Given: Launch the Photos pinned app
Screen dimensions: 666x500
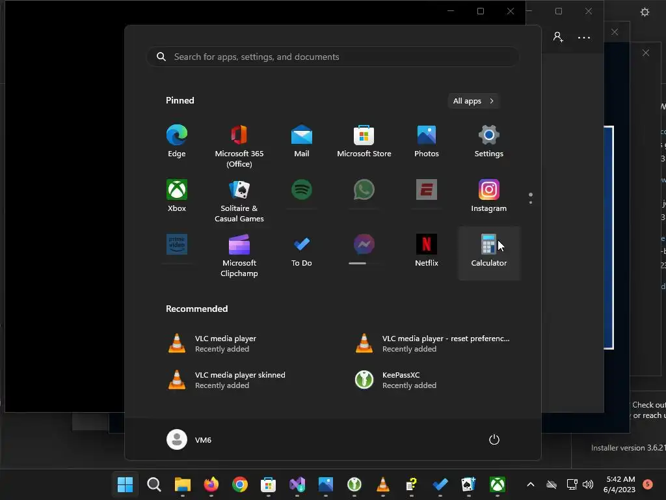Looking at the screenshot, I should 427,141.
